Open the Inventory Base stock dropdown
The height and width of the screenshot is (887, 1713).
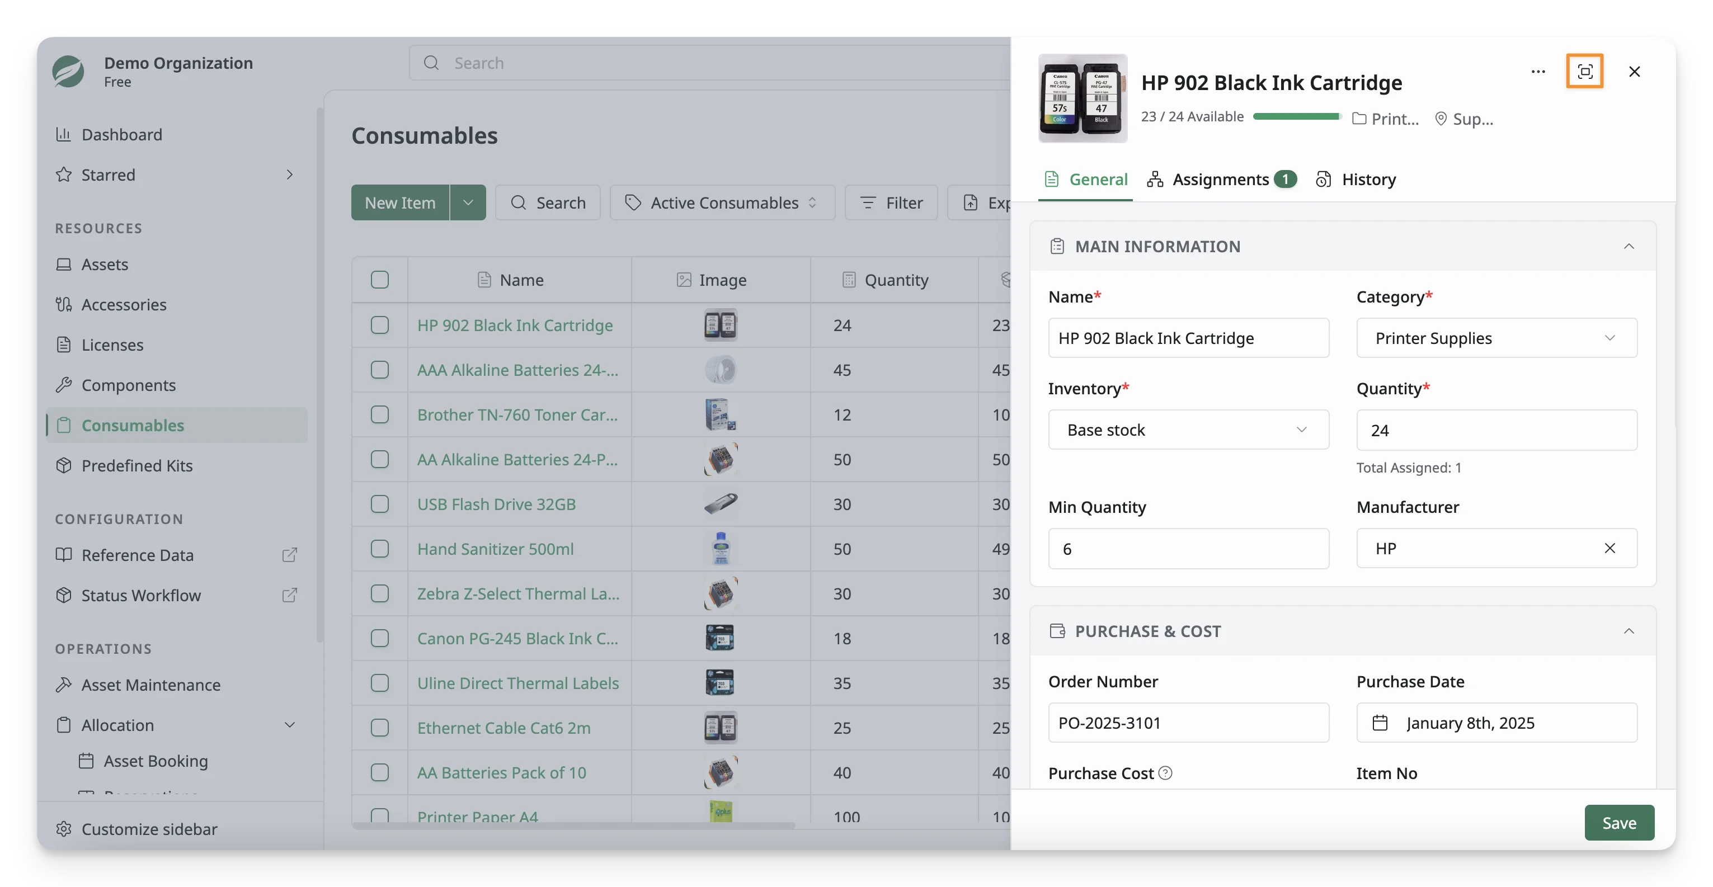[1188, 430]
